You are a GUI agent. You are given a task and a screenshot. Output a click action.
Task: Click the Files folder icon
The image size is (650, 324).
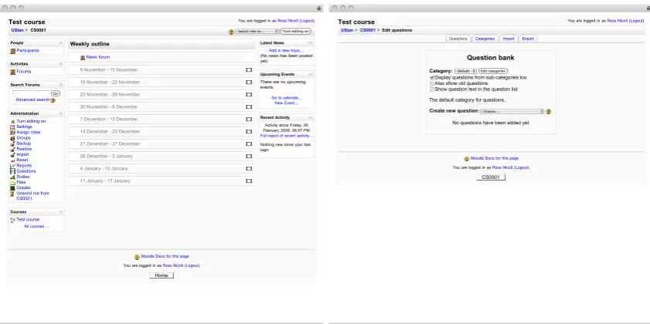[13, 183]
